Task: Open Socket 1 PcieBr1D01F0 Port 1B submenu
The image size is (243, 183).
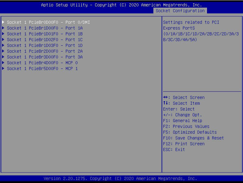Action: [x=45, y=34]
